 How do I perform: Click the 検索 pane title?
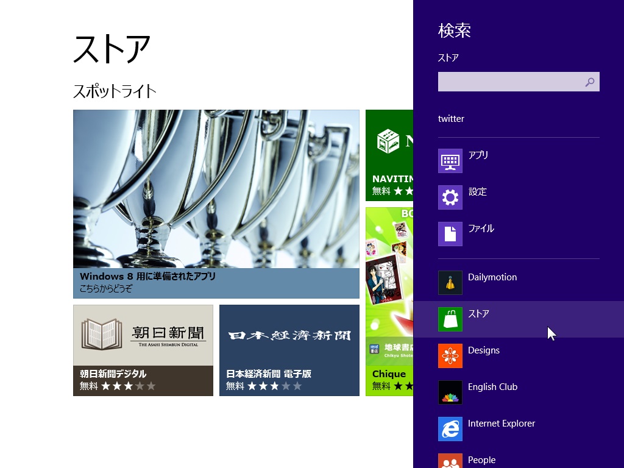[x=455, y=30]
